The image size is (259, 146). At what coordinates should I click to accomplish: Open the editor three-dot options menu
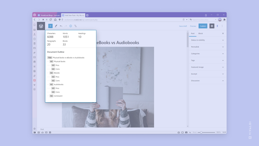click(x=222, y=26)
